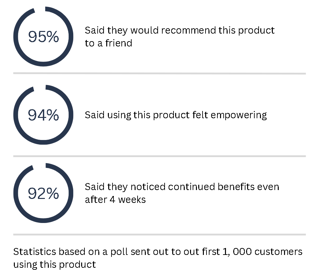Select the 95% number text
Viewport: 319px width, 276px height.
point(43,37)
